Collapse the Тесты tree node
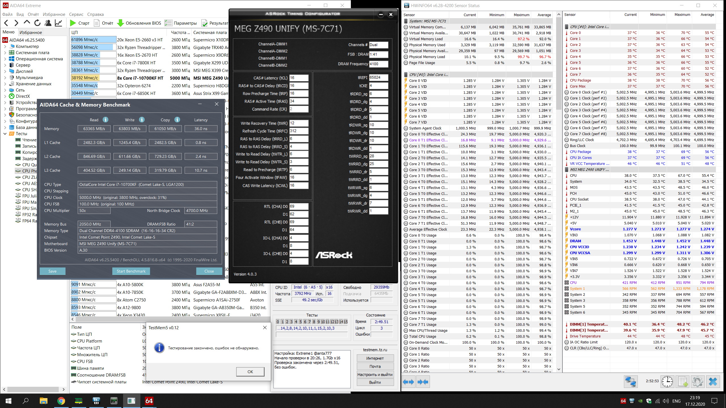This screenshot has width=726, height=408. click(5, 134)
